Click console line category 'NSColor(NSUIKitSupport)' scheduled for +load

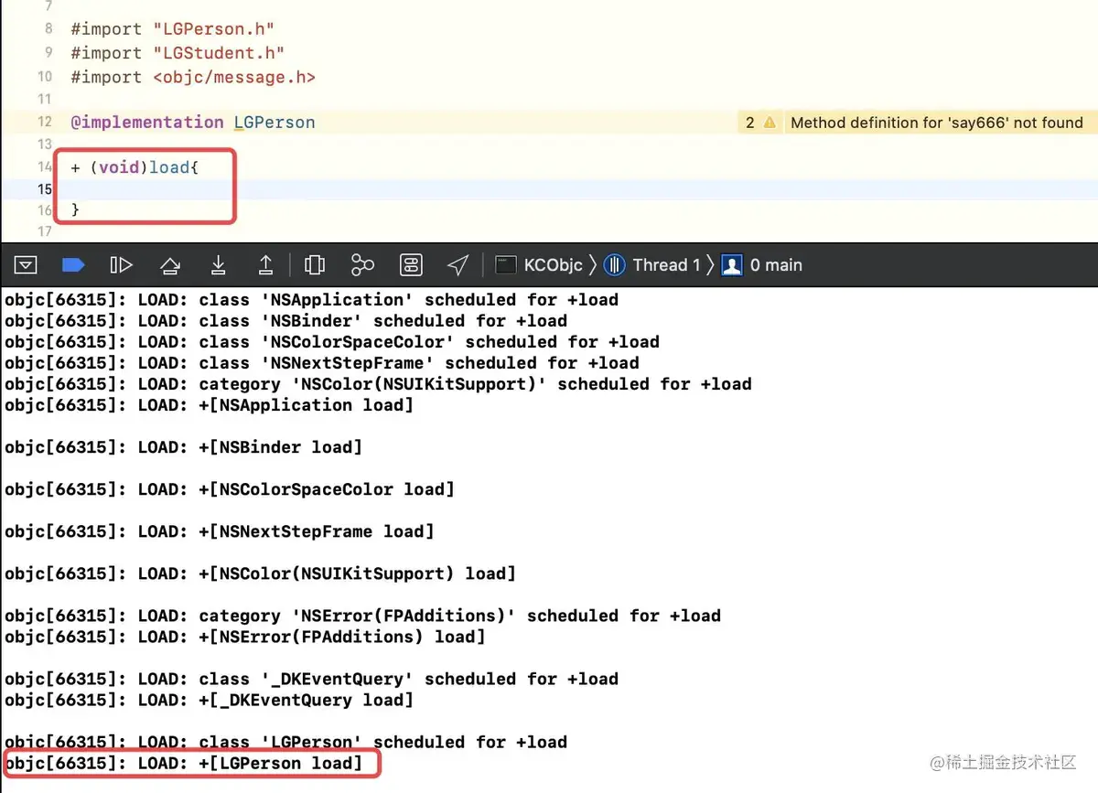378,383
